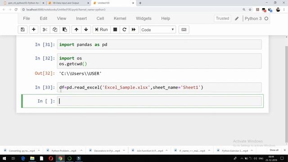Expand options for Python Problem download

click(81, 150)
